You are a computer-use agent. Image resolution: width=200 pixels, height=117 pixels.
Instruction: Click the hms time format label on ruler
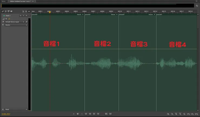pos(33,11)
